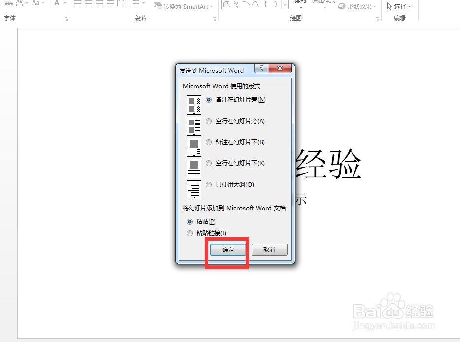Select 空行在幻灯片下(K) radio option
The height and width of the screenshot is (342, 460).
(235, 163)
